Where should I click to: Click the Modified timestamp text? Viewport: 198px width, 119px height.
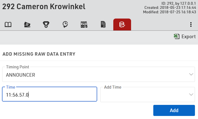click(x=169, y=12)
